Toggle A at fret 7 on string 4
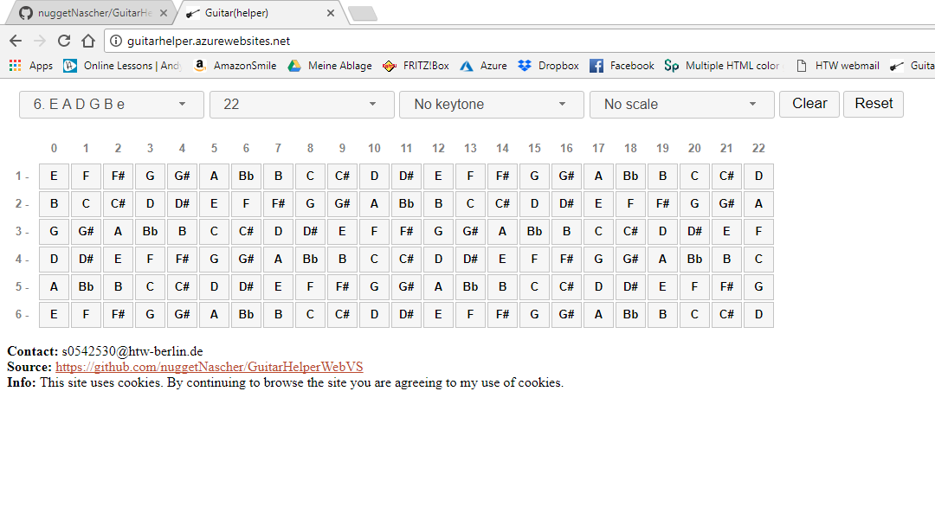The height and width of the screenshot is (526, 935). (x=278, y=260)
